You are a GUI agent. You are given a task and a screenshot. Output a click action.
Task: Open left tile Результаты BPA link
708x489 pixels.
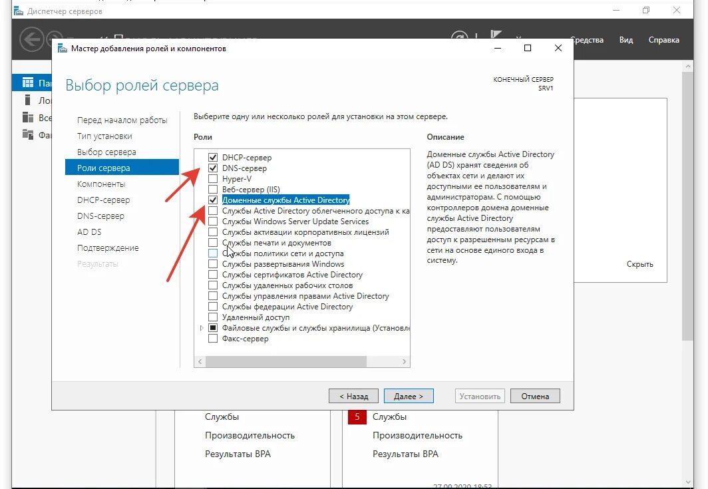click(x=238, y=454)
